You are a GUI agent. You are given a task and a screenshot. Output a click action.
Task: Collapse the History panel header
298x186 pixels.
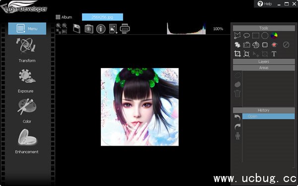click(264, 110)
